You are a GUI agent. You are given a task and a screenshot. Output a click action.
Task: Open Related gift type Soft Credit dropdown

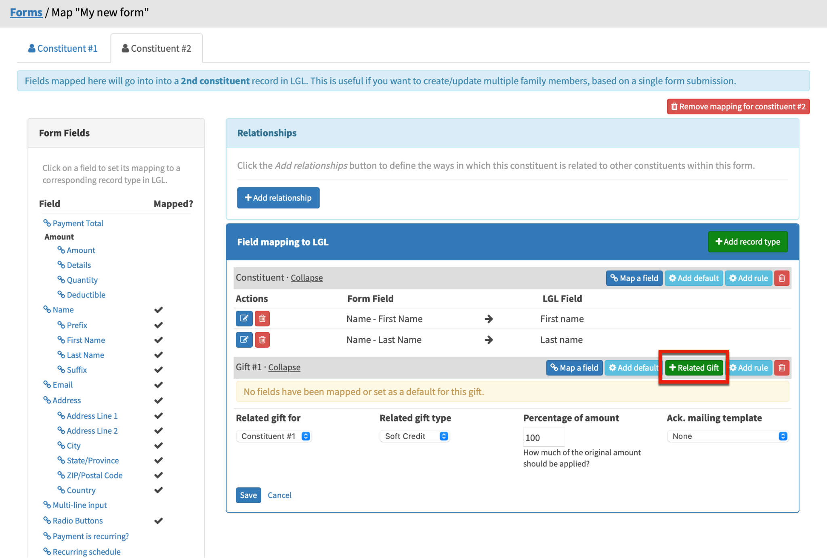click(x=414, y=436)
